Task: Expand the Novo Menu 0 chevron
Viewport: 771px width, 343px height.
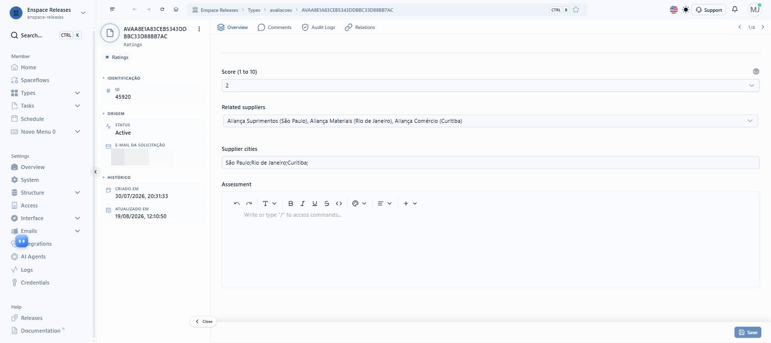Action: point(77,132)
